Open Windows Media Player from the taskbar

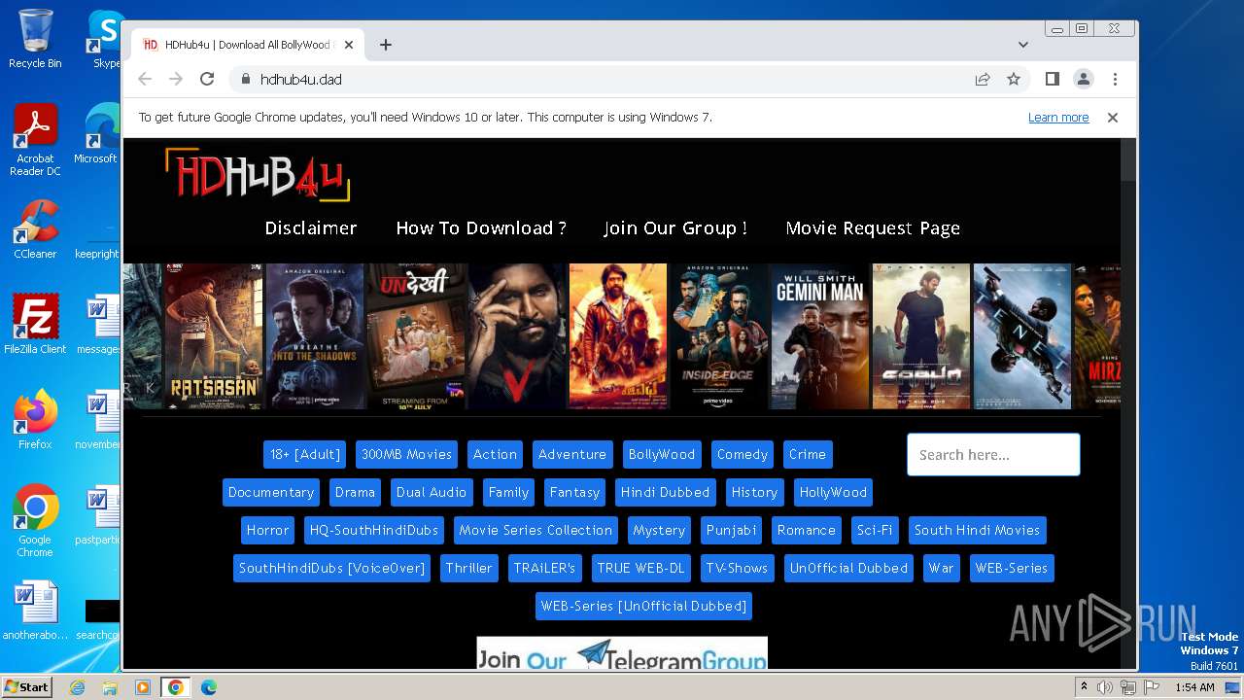143,687
